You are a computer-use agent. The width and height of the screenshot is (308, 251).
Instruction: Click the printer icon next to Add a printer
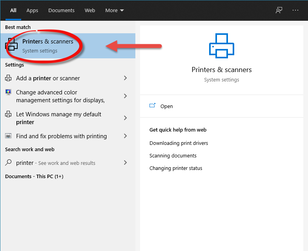tap(8, 78)
